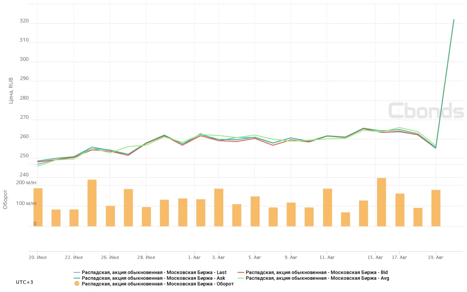Click the turnover bar above 20. Июл
This screenshot has width=467, height=292.
(x=38, y=207)
